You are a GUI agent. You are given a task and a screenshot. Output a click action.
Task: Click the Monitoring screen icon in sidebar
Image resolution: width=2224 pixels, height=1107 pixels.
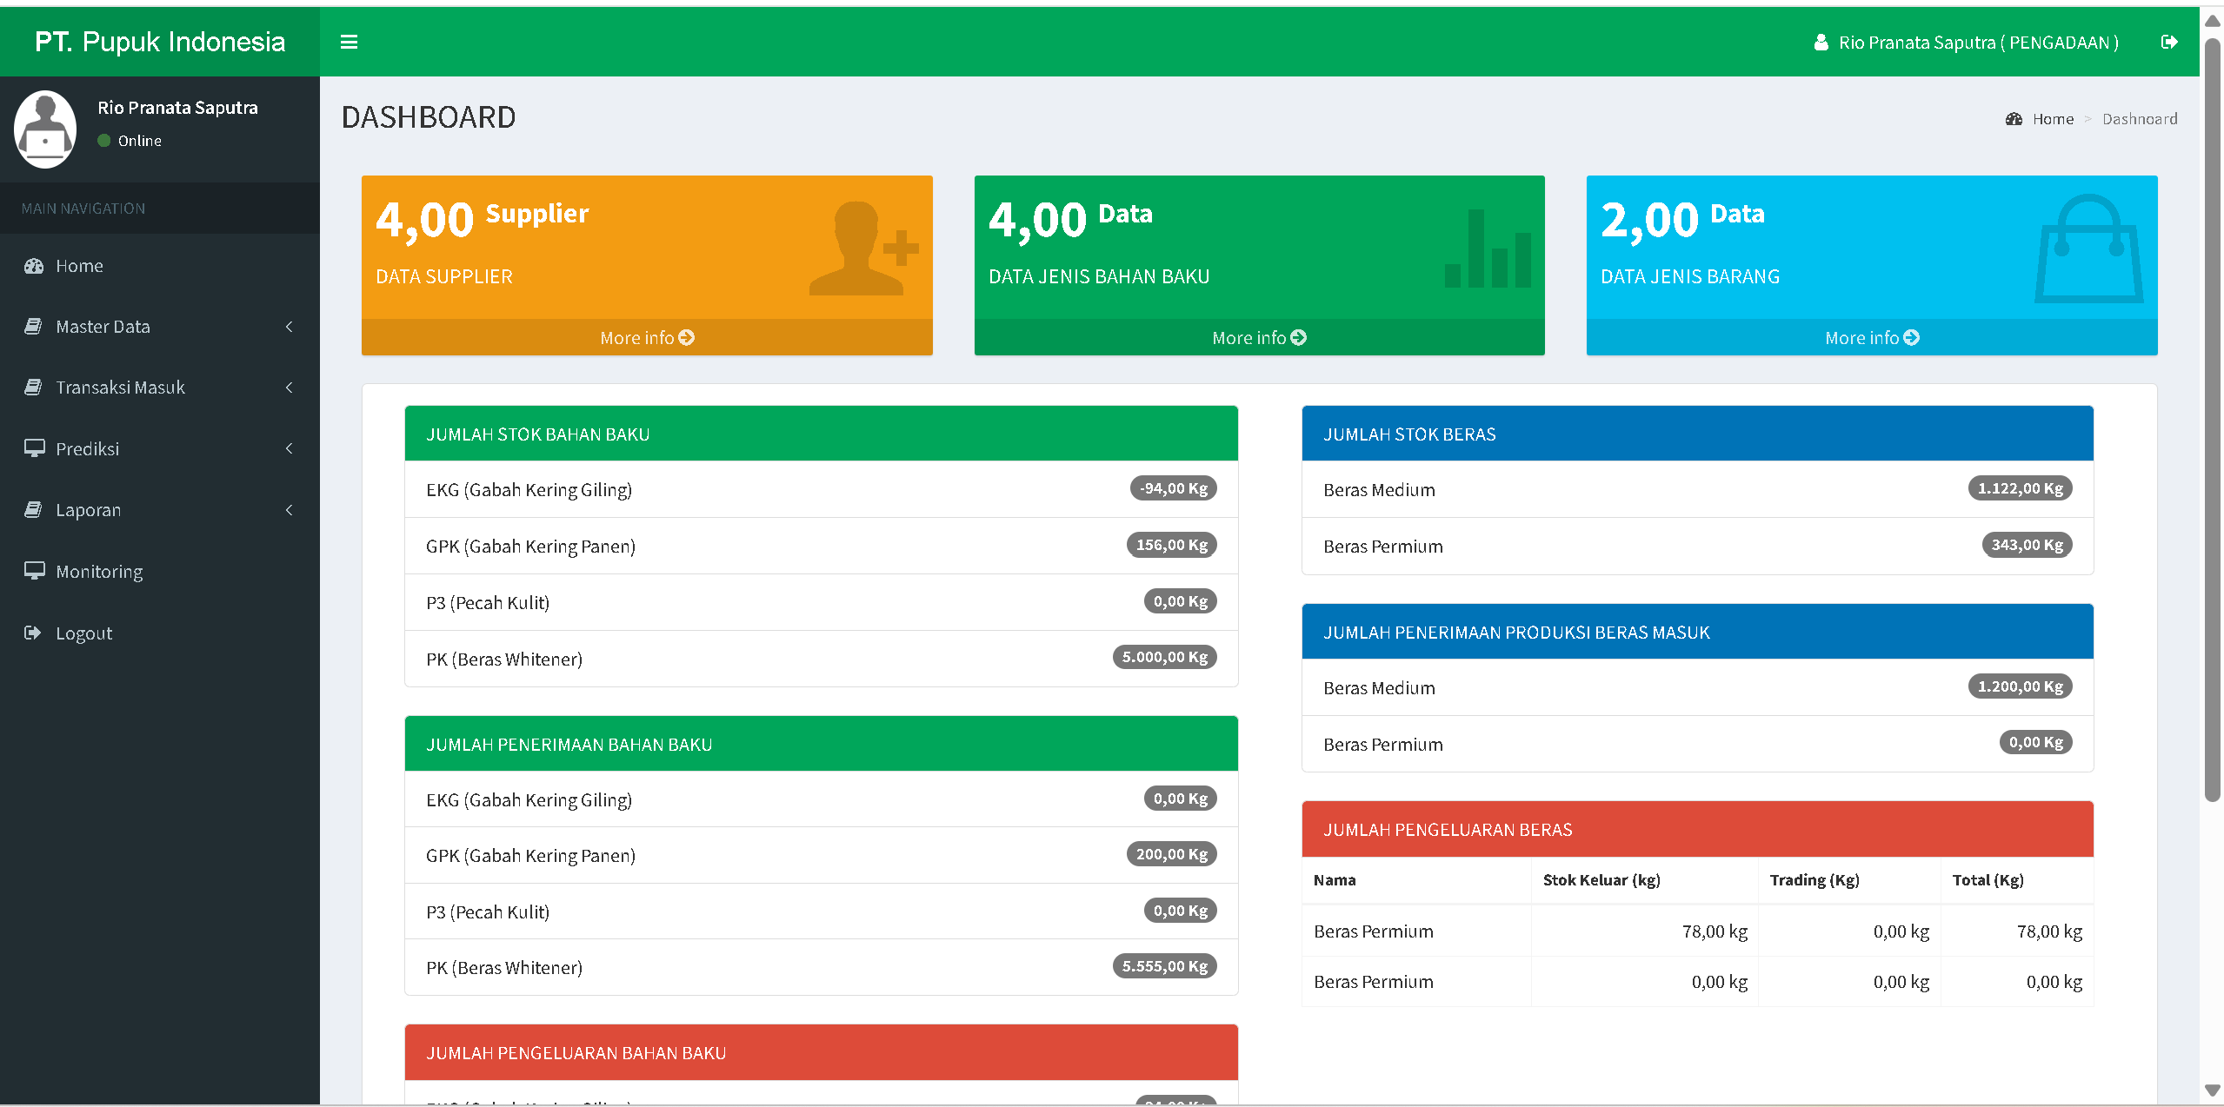click(34, 571)
